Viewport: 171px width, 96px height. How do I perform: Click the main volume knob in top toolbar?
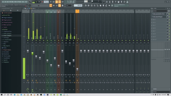(x=30, y=2)
